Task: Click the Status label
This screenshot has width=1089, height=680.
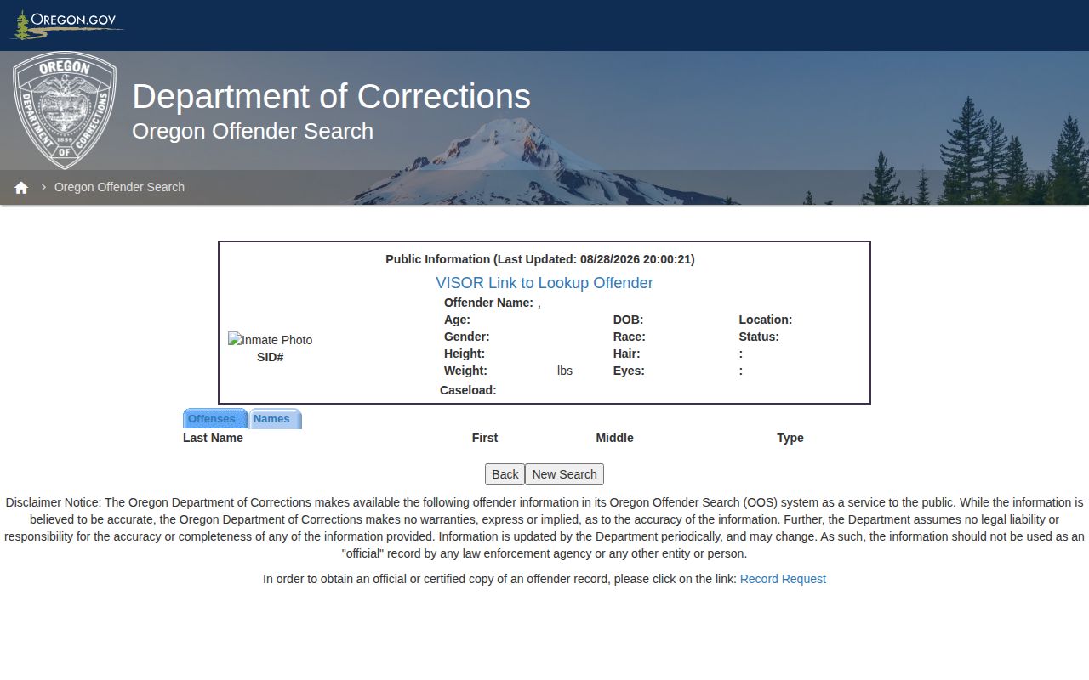Action: 759,337
